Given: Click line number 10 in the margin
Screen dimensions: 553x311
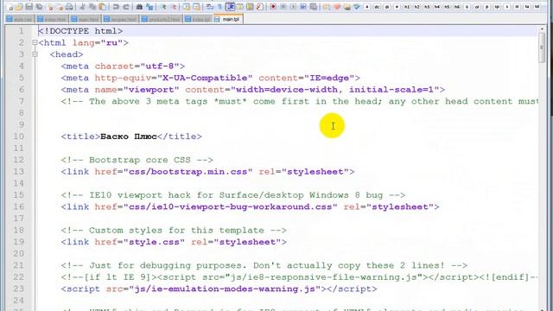Looking at the screenshot, I should (19, 136).
